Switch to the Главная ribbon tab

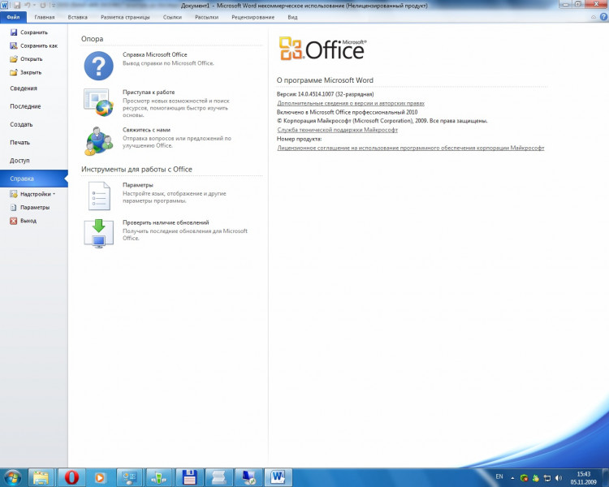[45, 18]
